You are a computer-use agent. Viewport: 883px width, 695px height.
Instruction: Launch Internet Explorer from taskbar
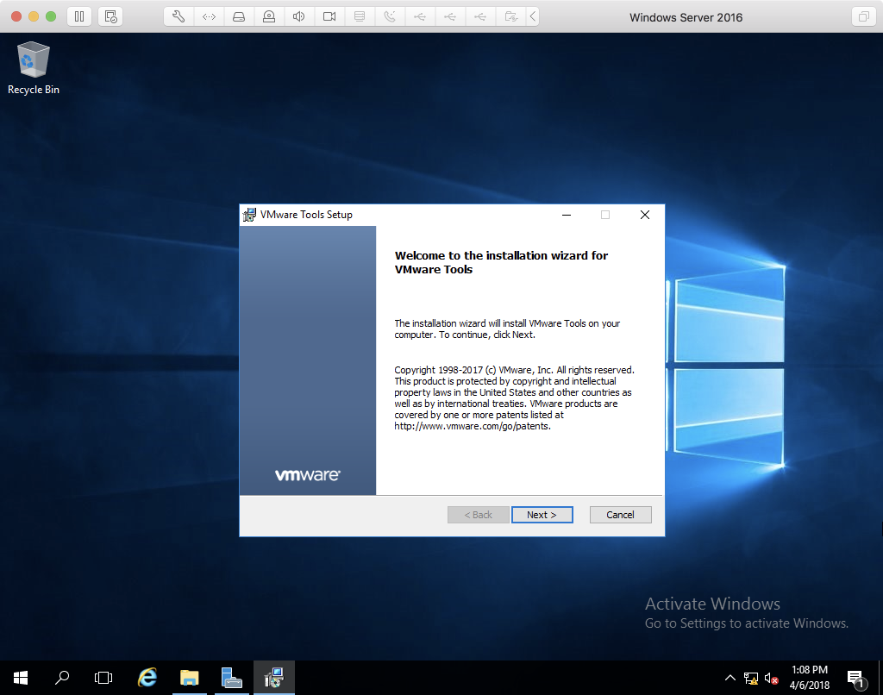[x=147, y=678]
